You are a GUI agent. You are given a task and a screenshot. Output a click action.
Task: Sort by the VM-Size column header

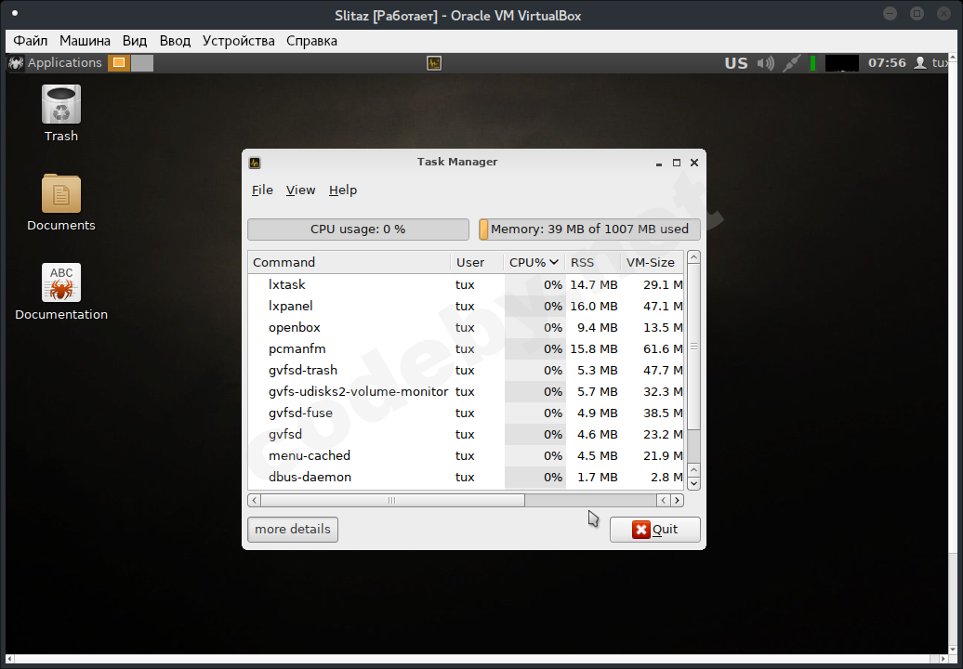[651, 262]
